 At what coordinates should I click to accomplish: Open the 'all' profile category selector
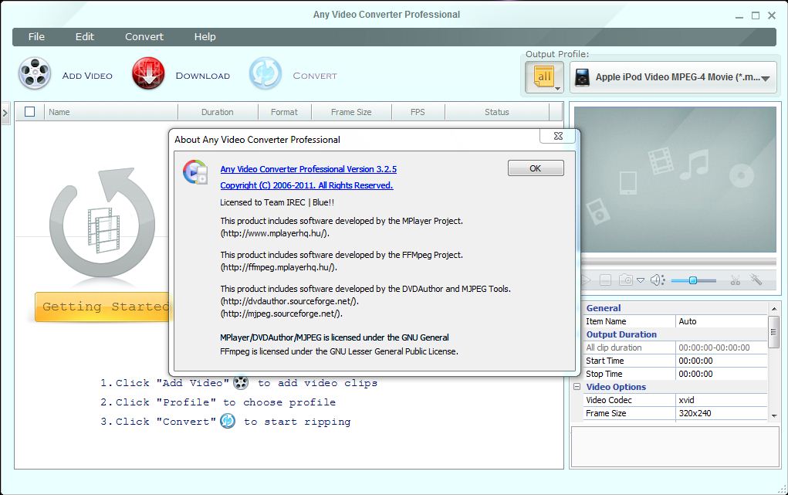pyautogui.click(x=545, y=77)
